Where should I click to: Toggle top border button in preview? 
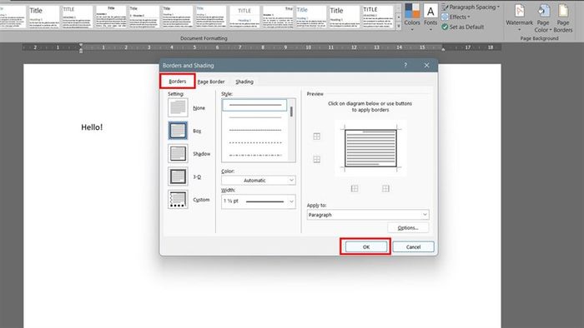pos(316,137)
